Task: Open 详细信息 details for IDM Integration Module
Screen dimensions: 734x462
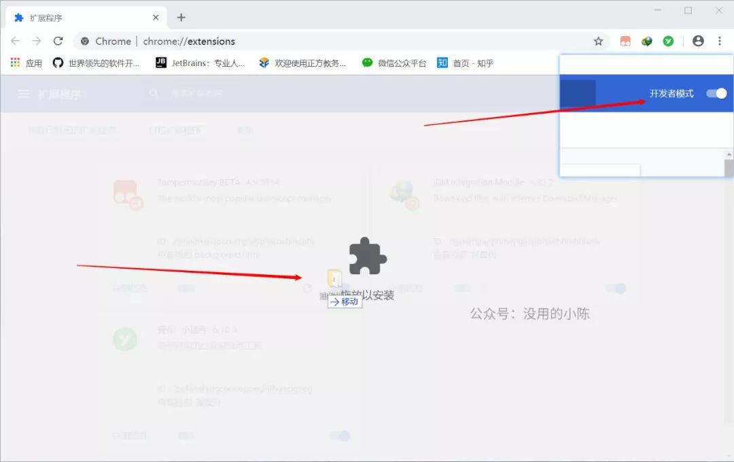Action: click(407, 288)
